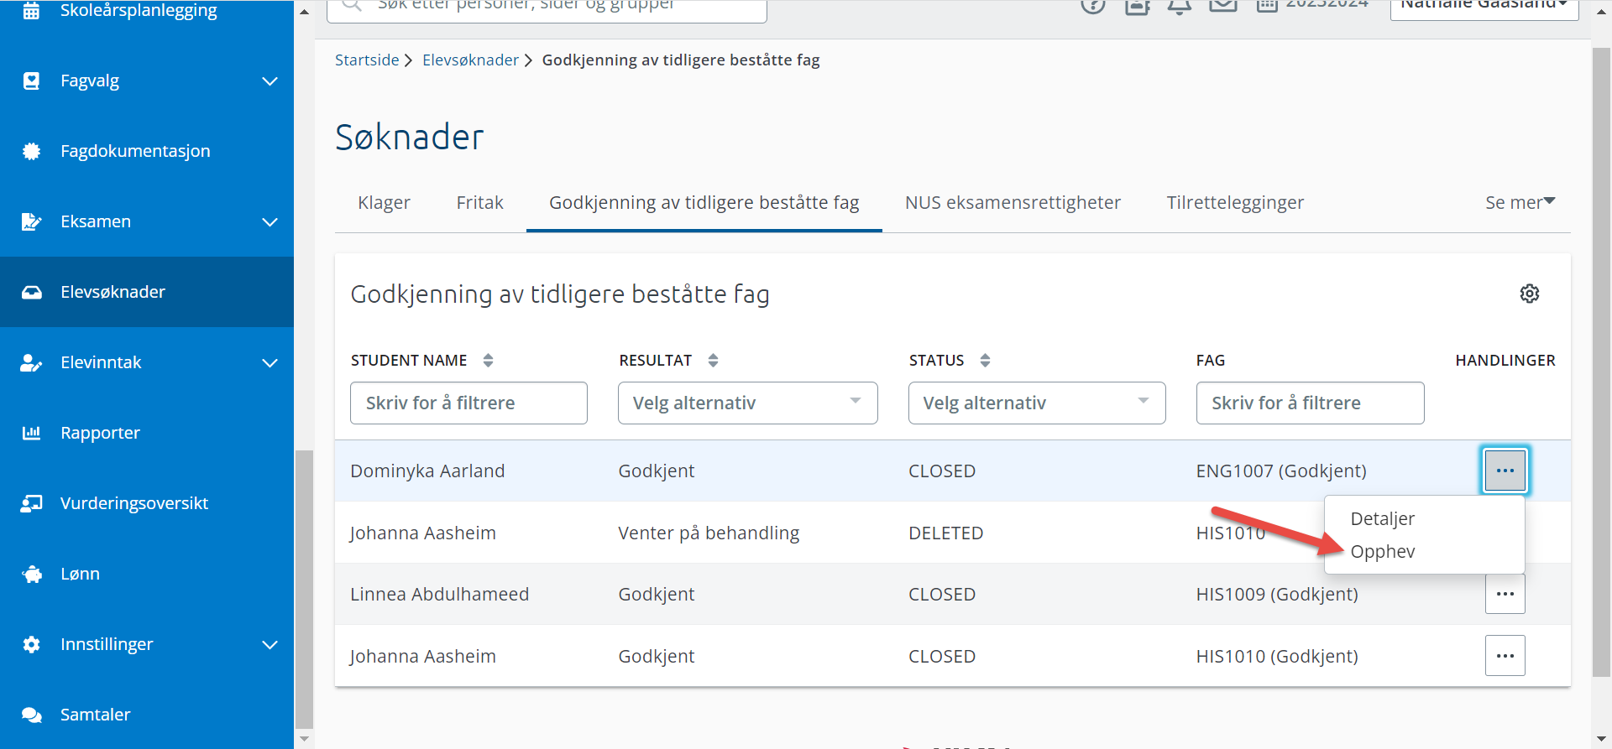
Task: Open Skoleårsplanlegging in the sidebar
Action: click(139, 10)
